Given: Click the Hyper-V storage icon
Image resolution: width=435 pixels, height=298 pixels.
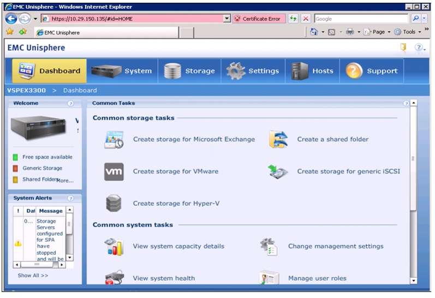Looking at the screenshot, I should point(114,204).
